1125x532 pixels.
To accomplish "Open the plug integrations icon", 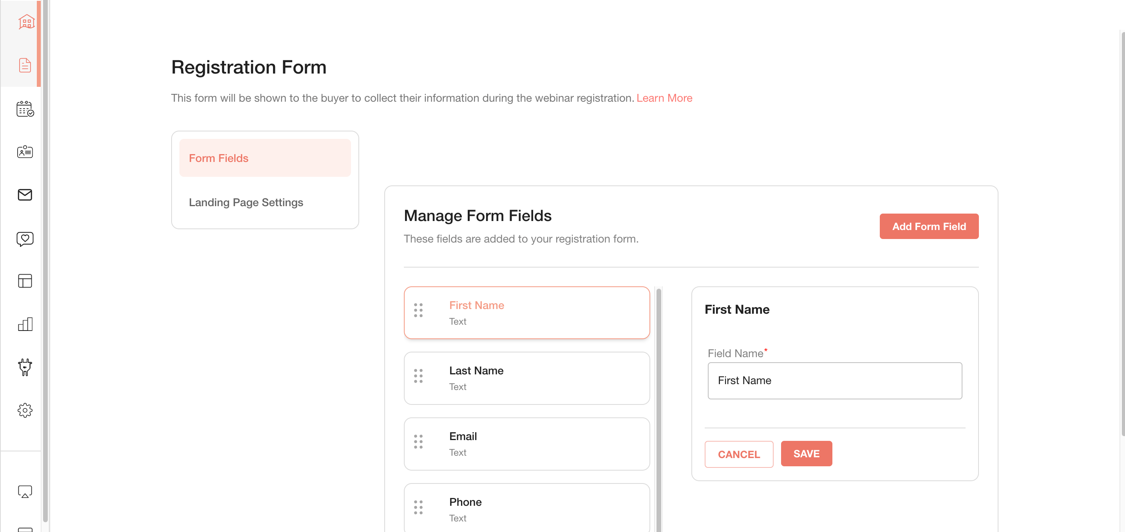I will tap(25, 367).
